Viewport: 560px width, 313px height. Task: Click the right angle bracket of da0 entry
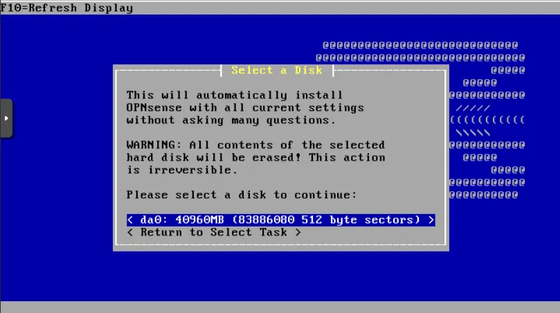point(431,220)
